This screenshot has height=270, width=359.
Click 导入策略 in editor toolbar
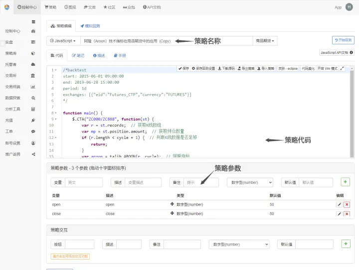(x=266, y=68)
